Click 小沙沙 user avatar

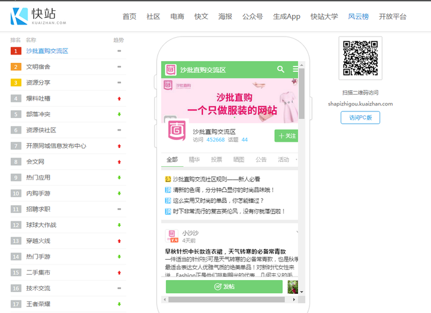(x=172, y=236)
